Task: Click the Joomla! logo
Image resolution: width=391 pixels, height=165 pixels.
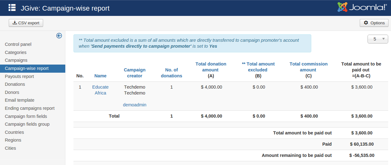Action: pyautogui.click(x=362, y=7)
